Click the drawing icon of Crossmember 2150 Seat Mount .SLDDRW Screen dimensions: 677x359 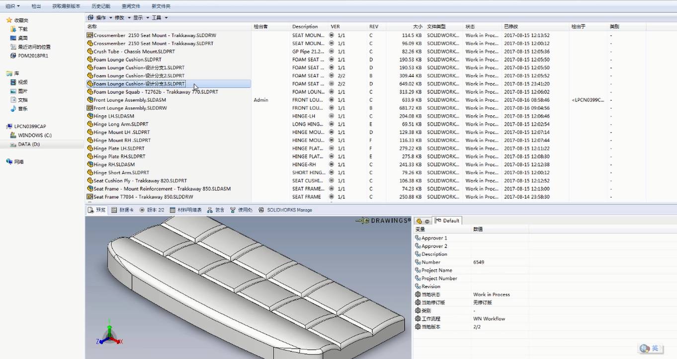click(x=90, y=35)
